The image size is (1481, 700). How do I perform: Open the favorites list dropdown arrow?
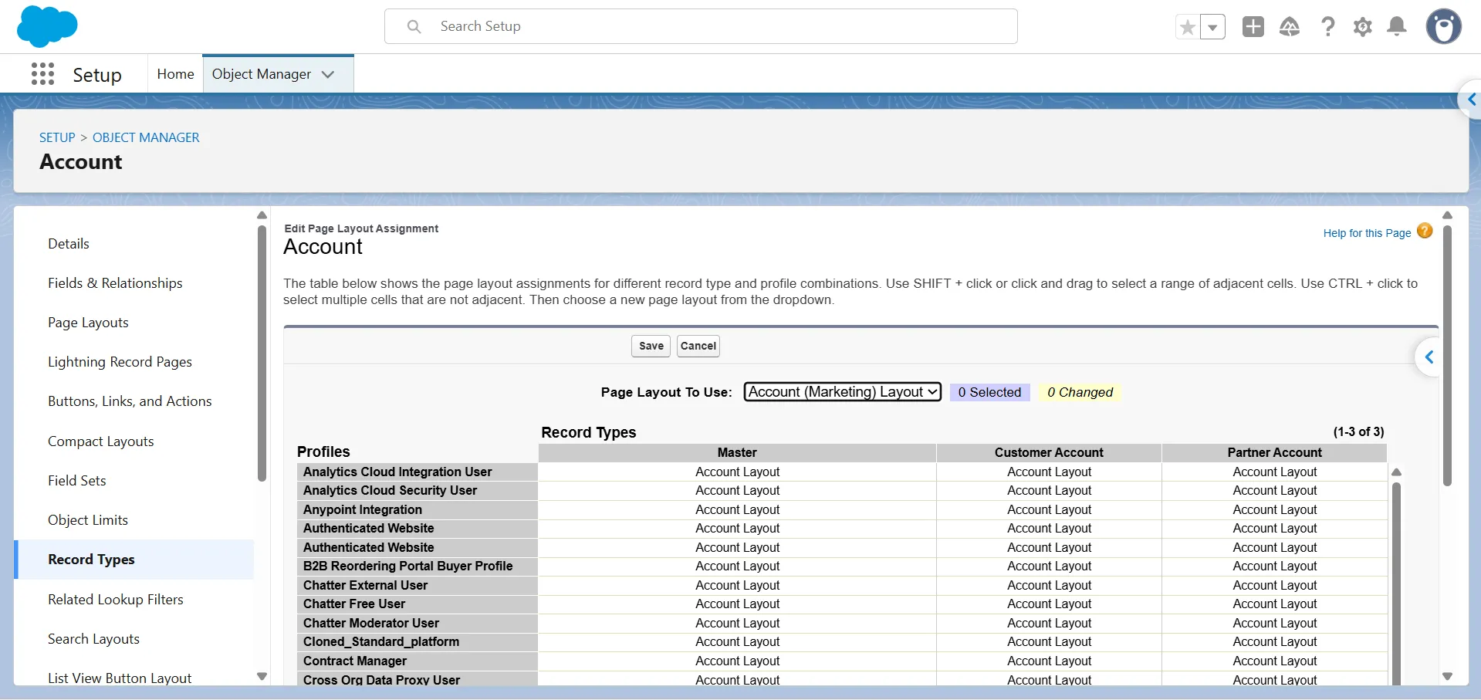tap(1212, 28)
